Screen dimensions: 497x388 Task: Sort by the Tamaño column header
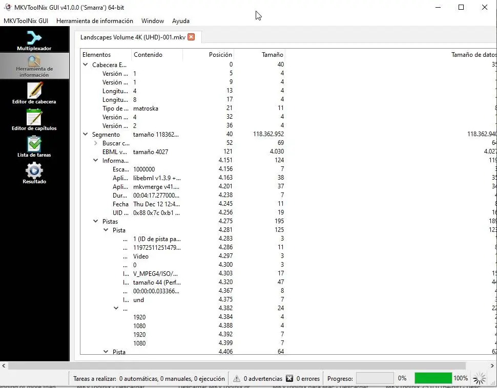(259, 54)
